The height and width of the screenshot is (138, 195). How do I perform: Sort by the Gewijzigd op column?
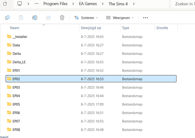point(91,28)
